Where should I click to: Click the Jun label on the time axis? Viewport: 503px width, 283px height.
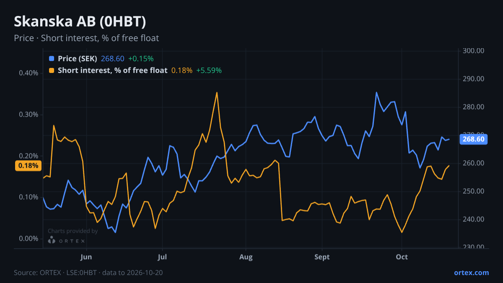86,257
